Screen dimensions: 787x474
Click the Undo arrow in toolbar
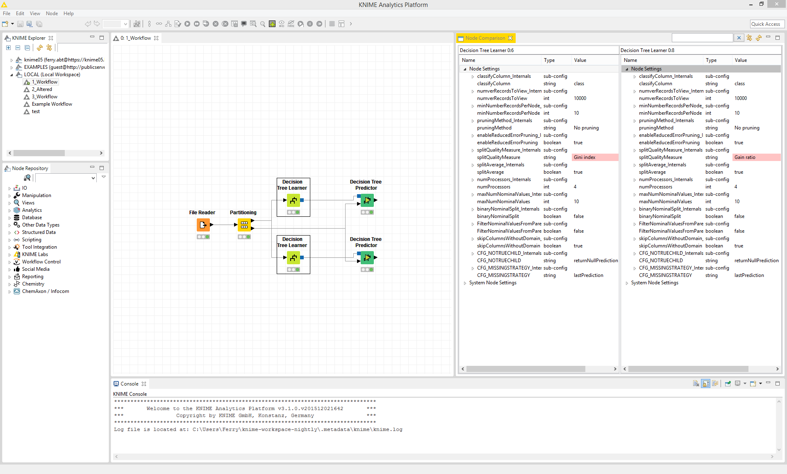[88, 24]
